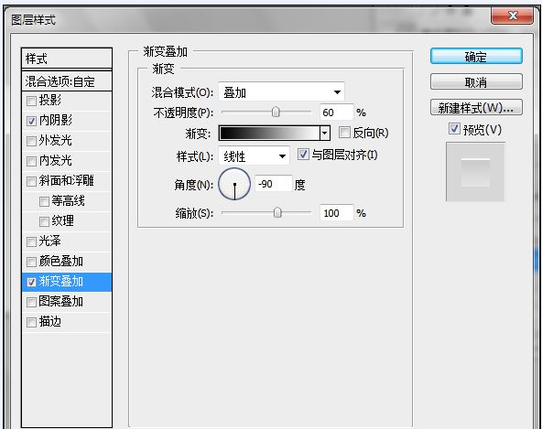This screenshot has height=429, width=542.
Task: Check the 颜色叠加 color overlay checkbox
Action: tap(31, 262)
